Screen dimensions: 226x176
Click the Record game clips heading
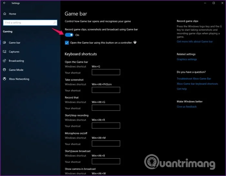pos(187,21)
